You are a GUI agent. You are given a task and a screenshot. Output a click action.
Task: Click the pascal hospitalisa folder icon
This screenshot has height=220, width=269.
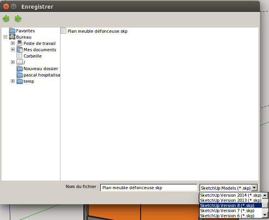20,75
